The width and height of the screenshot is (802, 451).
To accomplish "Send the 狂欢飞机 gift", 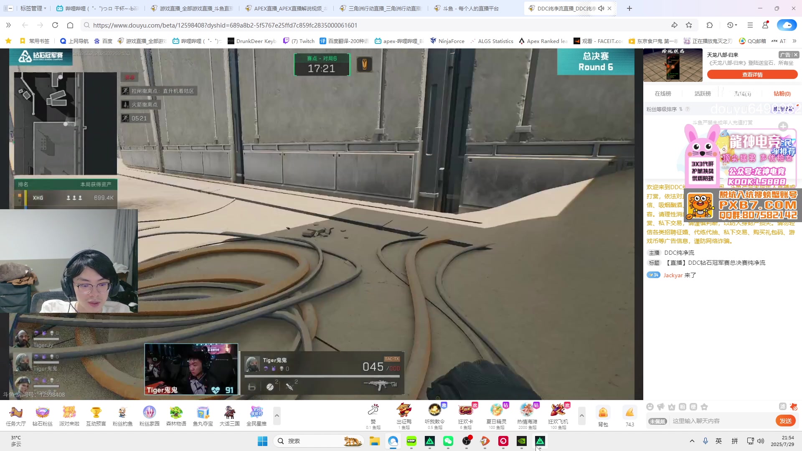I will tap(559, 416).
